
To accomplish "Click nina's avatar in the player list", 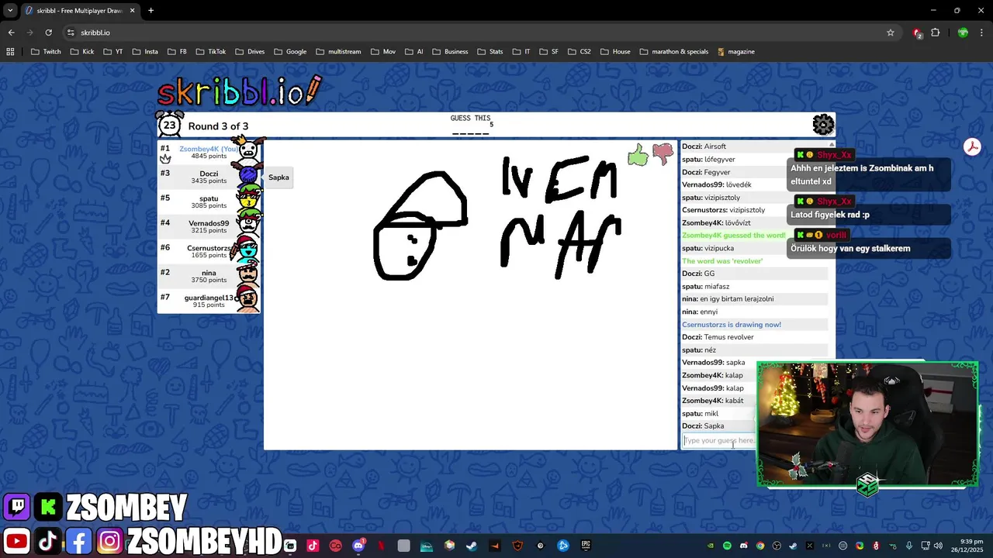I will coord(247,275).
